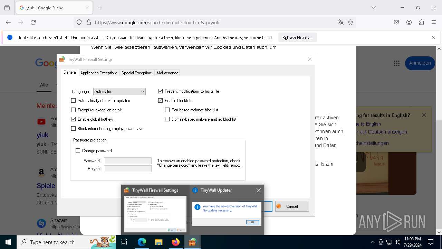Tick the Change password checkbox

tap(78, 151)
